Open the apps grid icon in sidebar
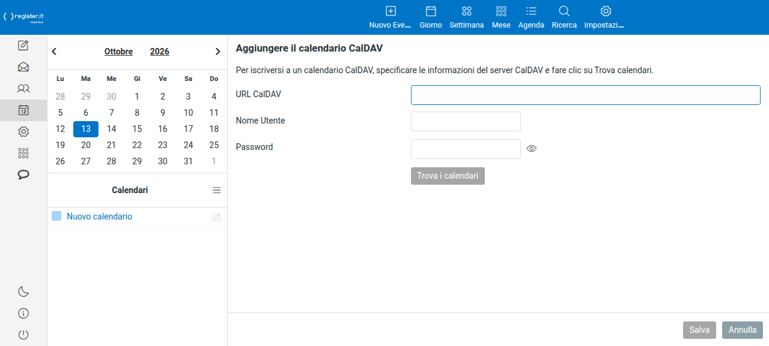Screen dimensions: 769x346 tap(23, 153)
